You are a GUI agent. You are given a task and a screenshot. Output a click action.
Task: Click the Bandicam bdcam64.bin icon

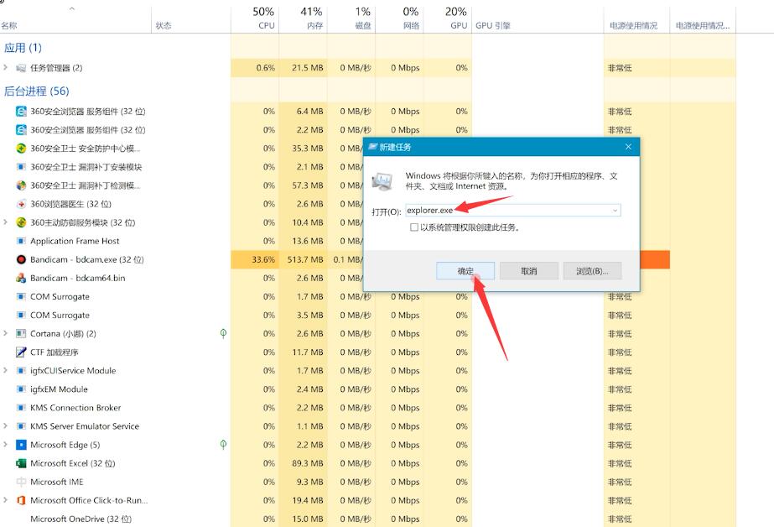point(21,278)
